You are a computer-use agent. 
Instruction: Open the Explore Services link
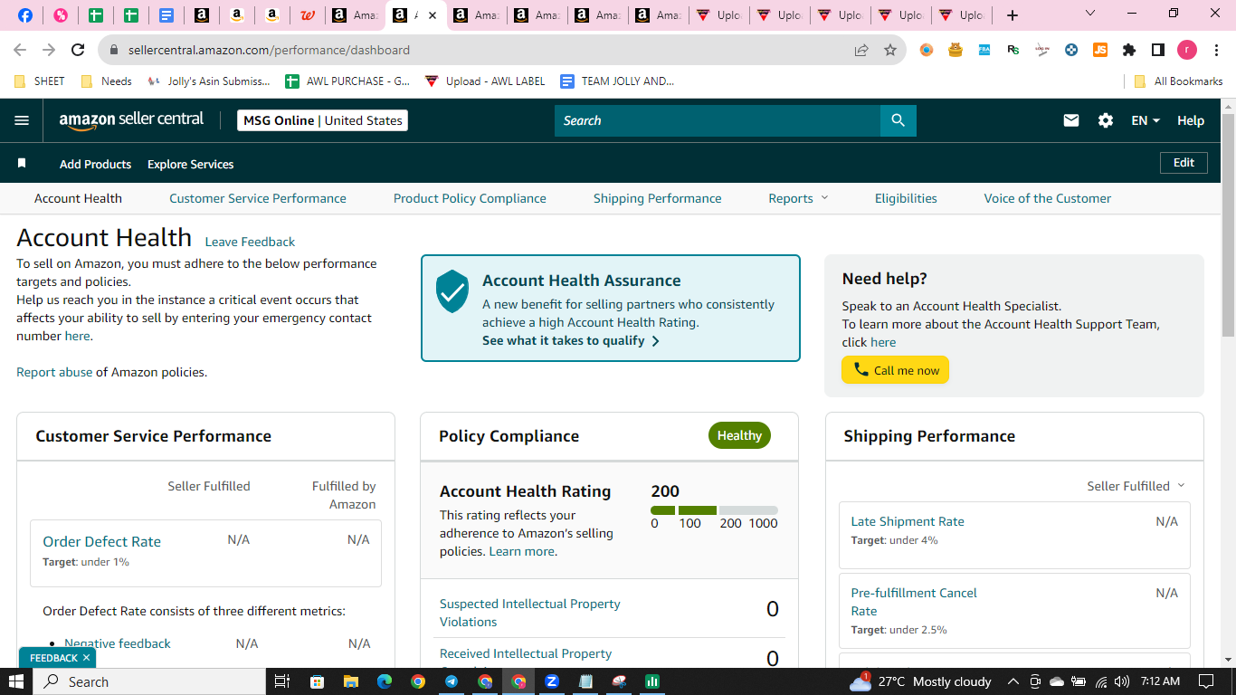(190, 164)
